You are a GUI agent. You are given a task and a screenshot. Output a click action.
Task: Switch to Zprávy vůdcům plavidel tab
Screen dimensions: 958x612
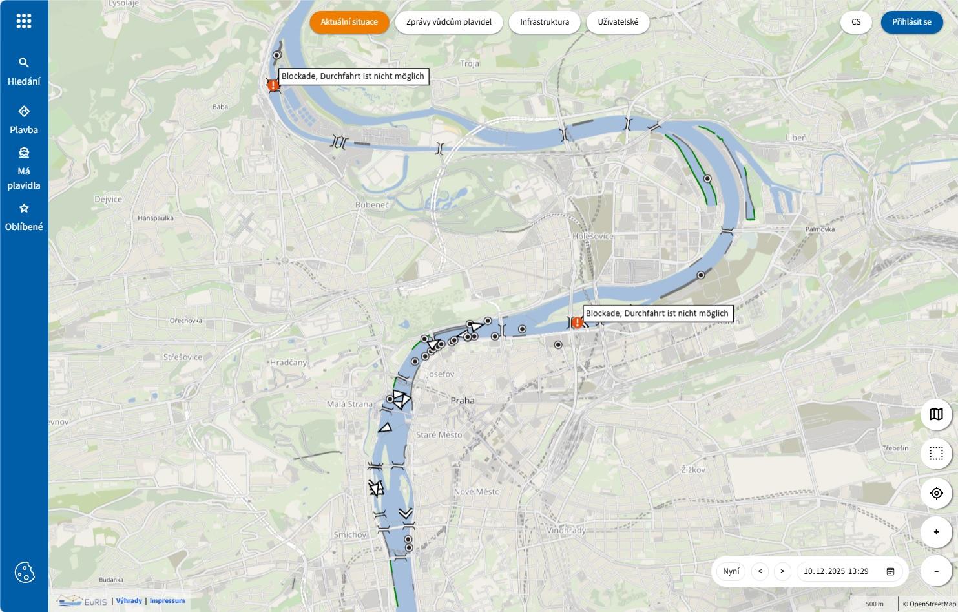tap(449, 22)
